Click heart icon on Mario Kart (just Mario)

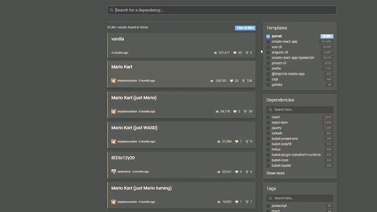(x=235, y=111)
